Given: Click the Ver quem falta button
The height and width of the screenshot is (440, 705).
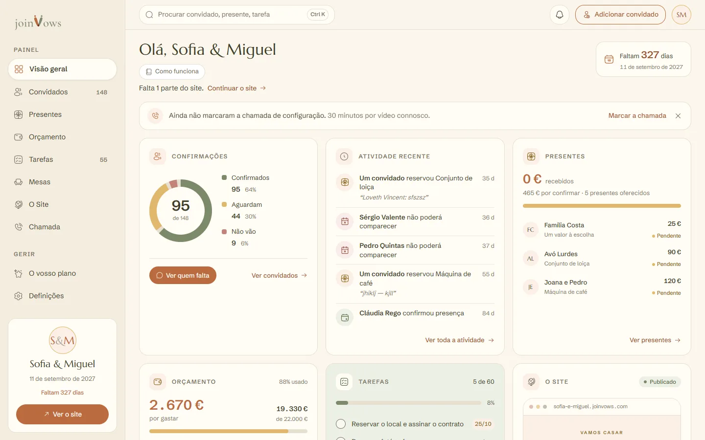Looking at the screenshot, I should 183,275.
